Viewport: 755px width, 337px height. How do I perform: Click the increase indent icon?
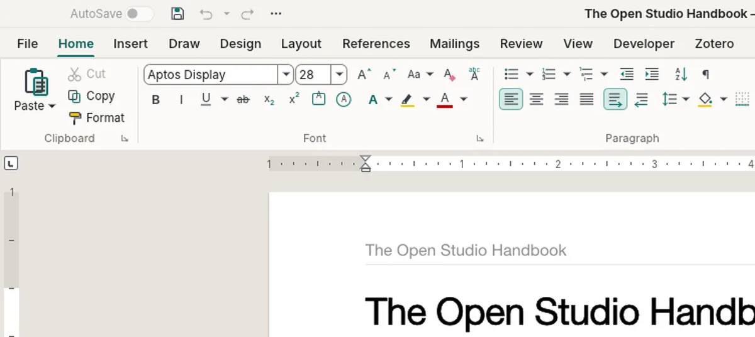pyautogui.click(x=652, y=75)
